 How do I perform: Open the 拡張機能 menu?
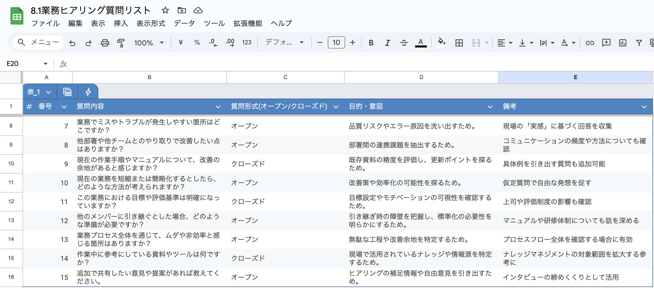tap(247, 23)
